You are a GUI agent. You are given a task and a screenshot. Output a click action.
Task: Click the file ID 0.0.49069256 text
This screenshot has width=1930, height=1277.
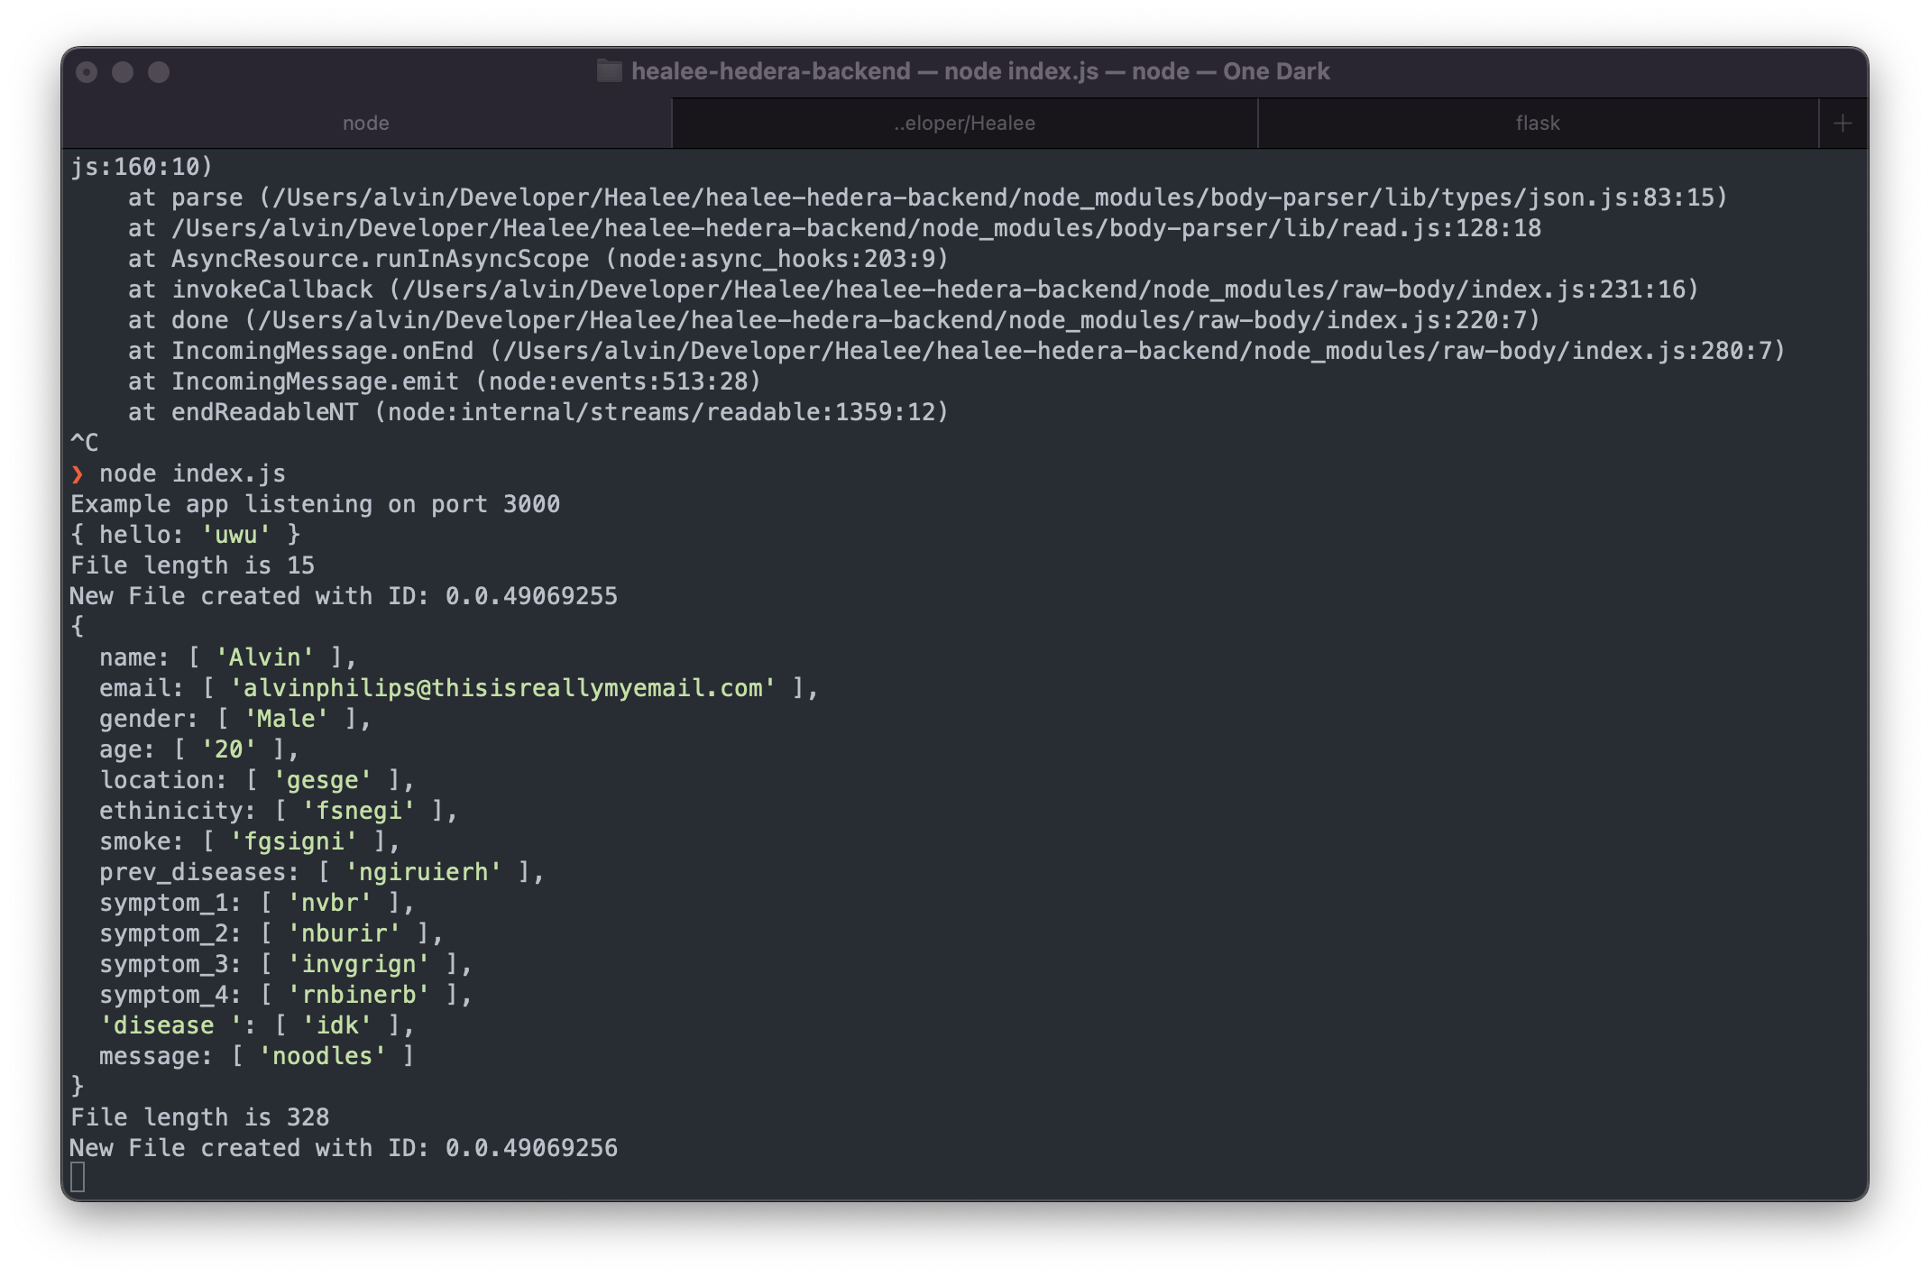click(x=531, y=1148)
